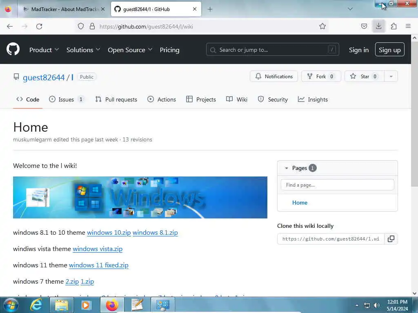Click the Firefox back arrow
Image resolution: width=418 pixels, height=313 pixels.
pos(10,26)
